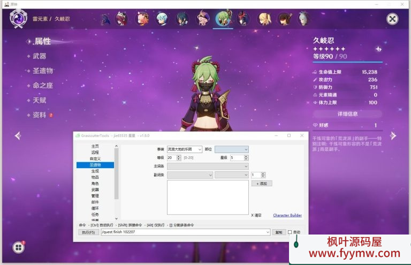The width and height of the screenshot is (411, 265).
Task: Enable the 自动 checkbox
Action: click(290, 232)
